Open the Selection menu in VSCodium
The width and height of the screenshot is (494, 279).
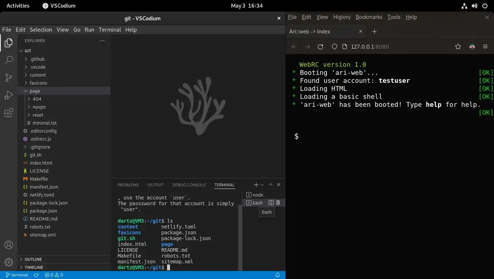click(41, 30)
